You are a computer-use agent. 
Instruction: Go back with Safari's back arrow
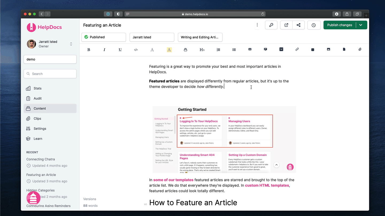[x=41, y=14]
